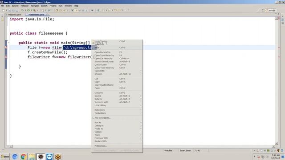Expand the Run As submenu
The height and width of the screenshot is (160, 285).
(x=117, y=123)
